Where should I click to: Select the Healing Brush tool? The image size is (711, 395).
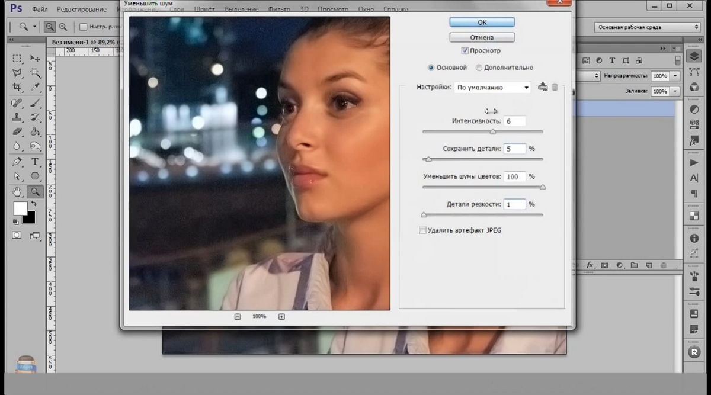point(17,103)
